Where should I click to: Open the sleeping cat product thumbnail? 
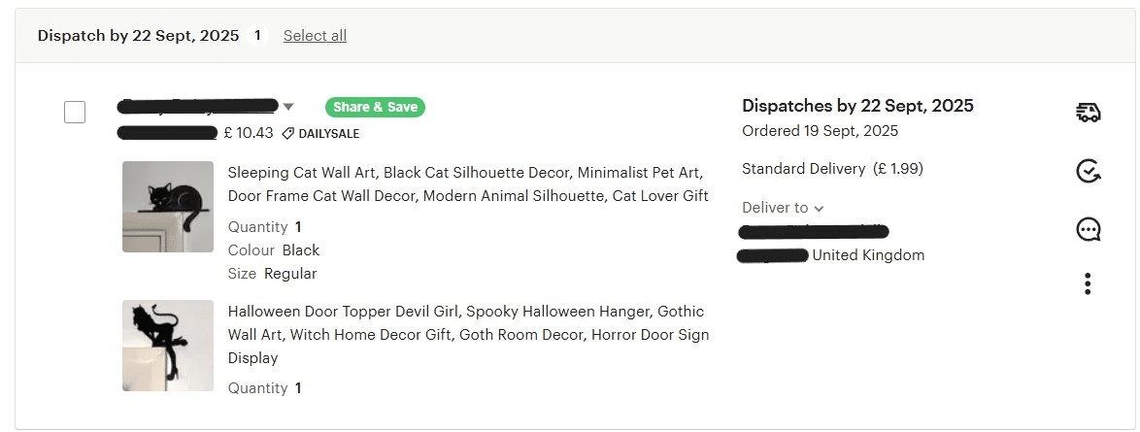point(168,207)
